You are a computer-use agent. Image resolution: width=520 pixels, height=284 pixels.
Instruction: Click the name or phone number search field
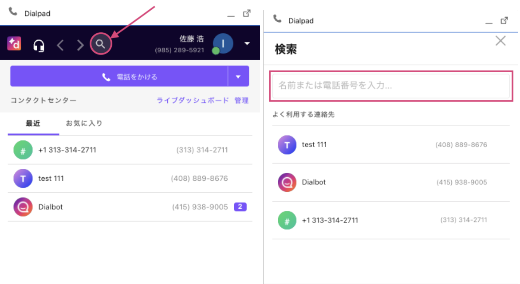pyautogui.click(x=390, y=86)
